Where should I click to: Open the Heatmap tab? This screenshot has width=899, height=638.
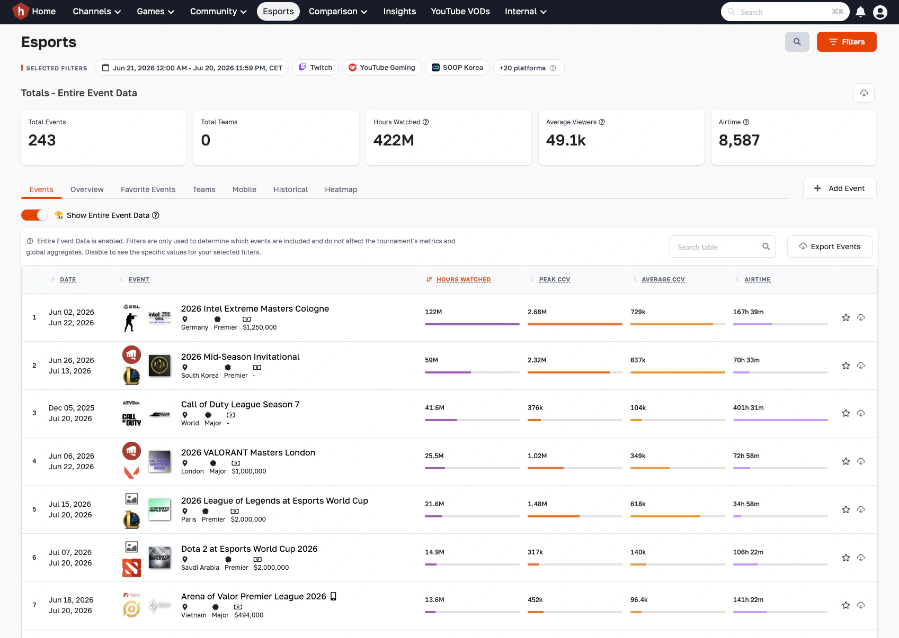click(341, 189)
